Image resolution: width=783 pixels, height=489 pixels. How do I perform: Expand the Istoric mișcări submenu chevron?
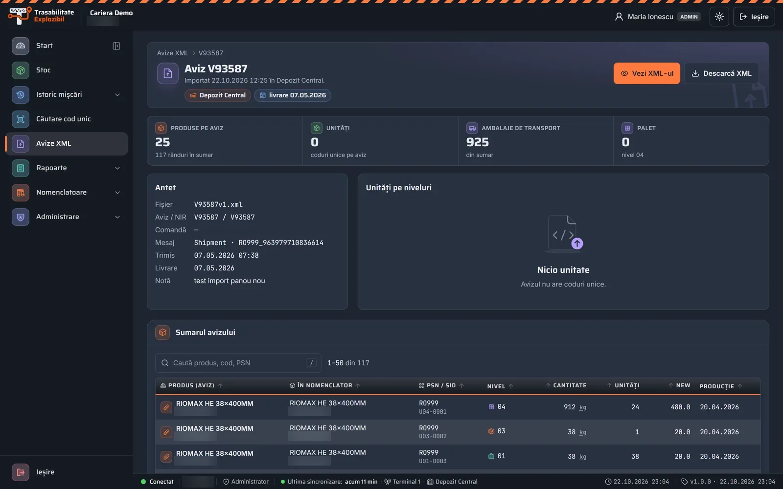(x=117, y=95)
